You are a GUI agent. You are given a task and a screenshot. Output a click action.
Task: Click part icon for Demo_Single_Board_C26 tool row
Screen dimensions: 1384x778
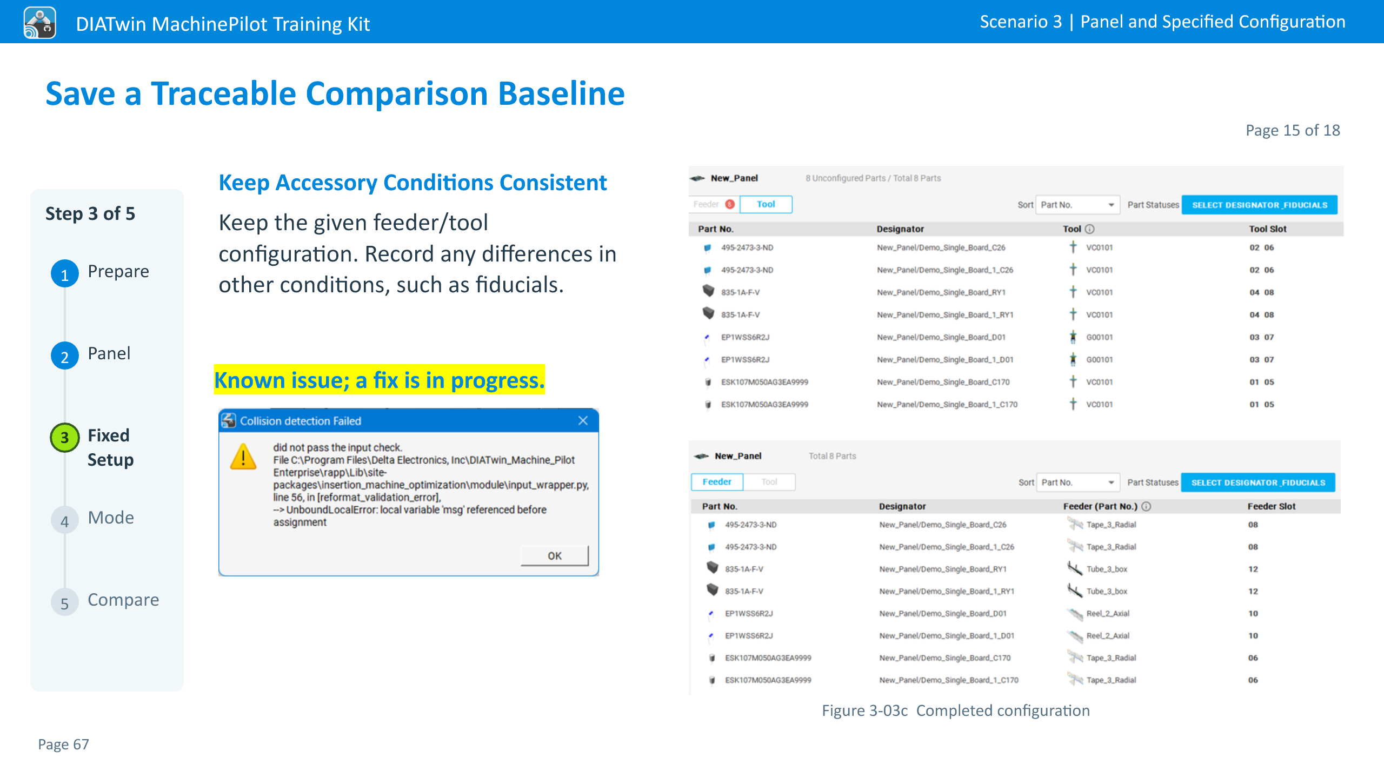click(x=707, y=248)
